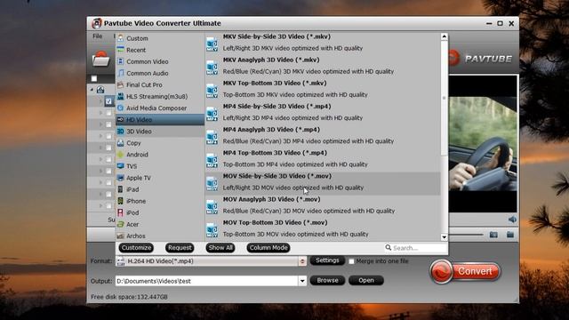569x320 pixels.
Task: Click the Customize button
Action: (136, 247)
